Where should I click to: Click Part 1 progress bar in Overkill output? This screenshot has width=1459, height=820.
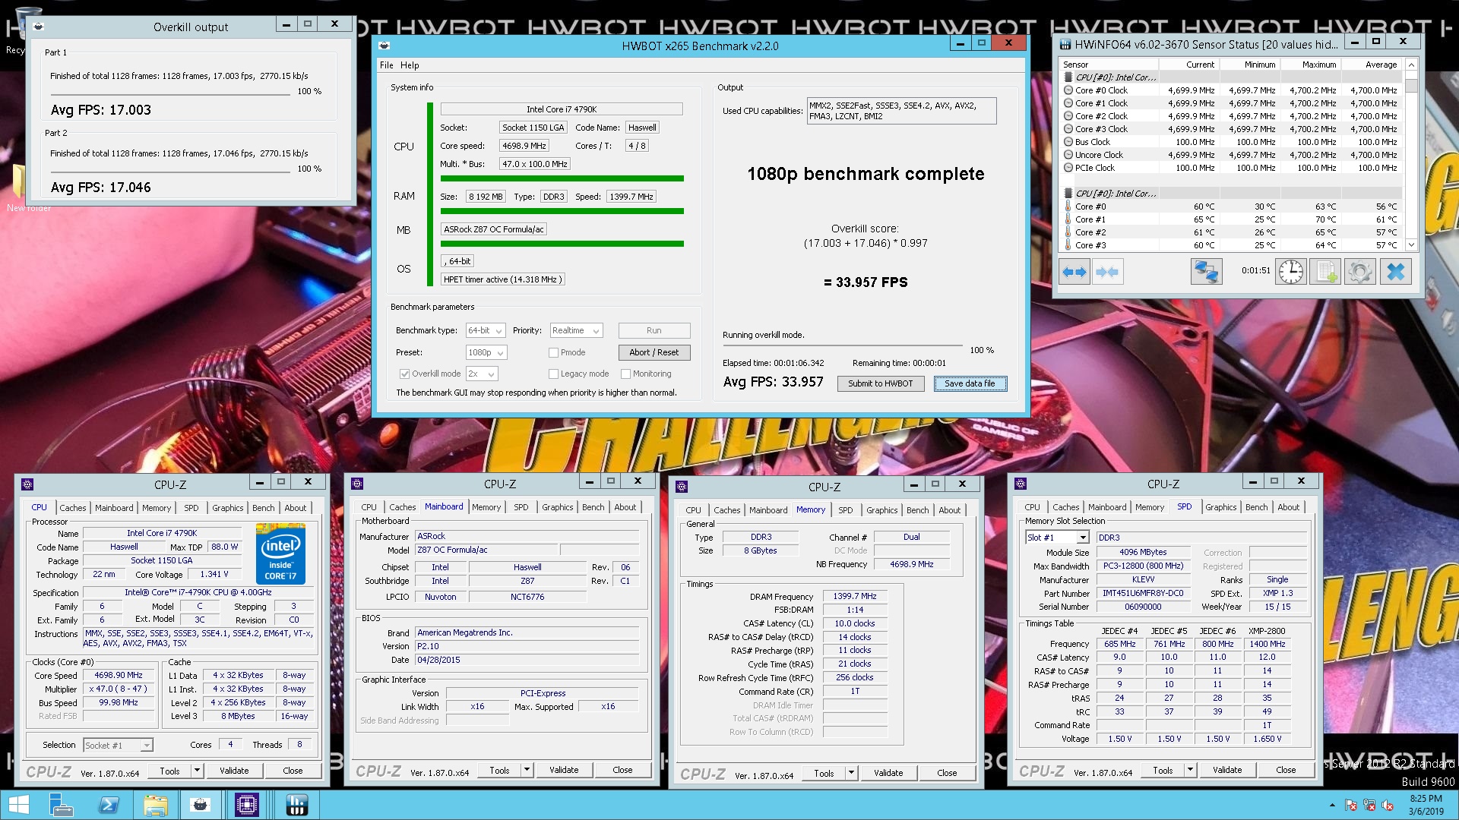170,93
